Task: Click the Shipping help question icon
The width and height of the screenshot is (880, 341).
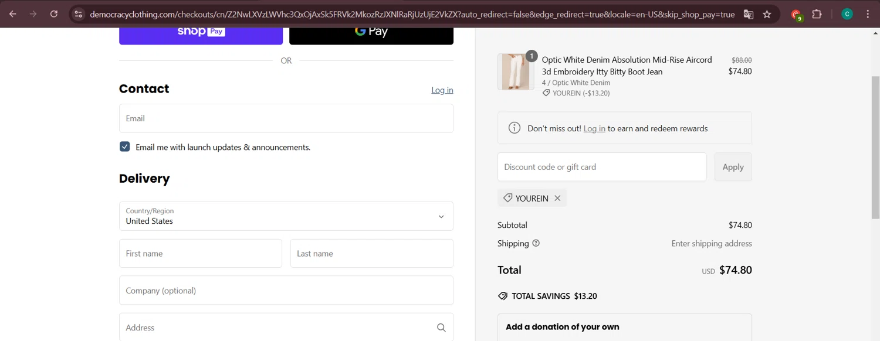Action: click(x=536, y=243)
